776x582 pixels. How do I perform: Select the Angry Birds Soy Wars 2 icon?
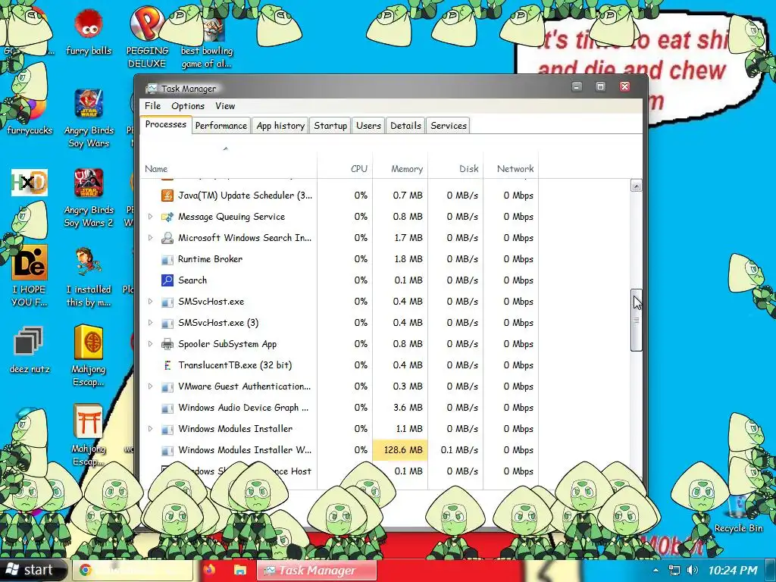tap(89, 198)
